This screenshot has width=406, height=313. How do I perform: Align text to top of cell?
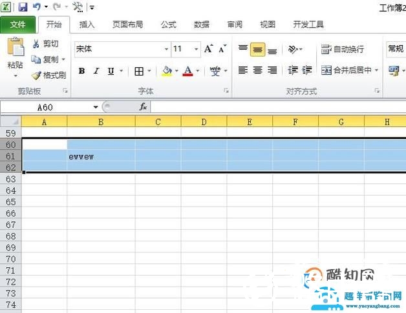(243, 48)
